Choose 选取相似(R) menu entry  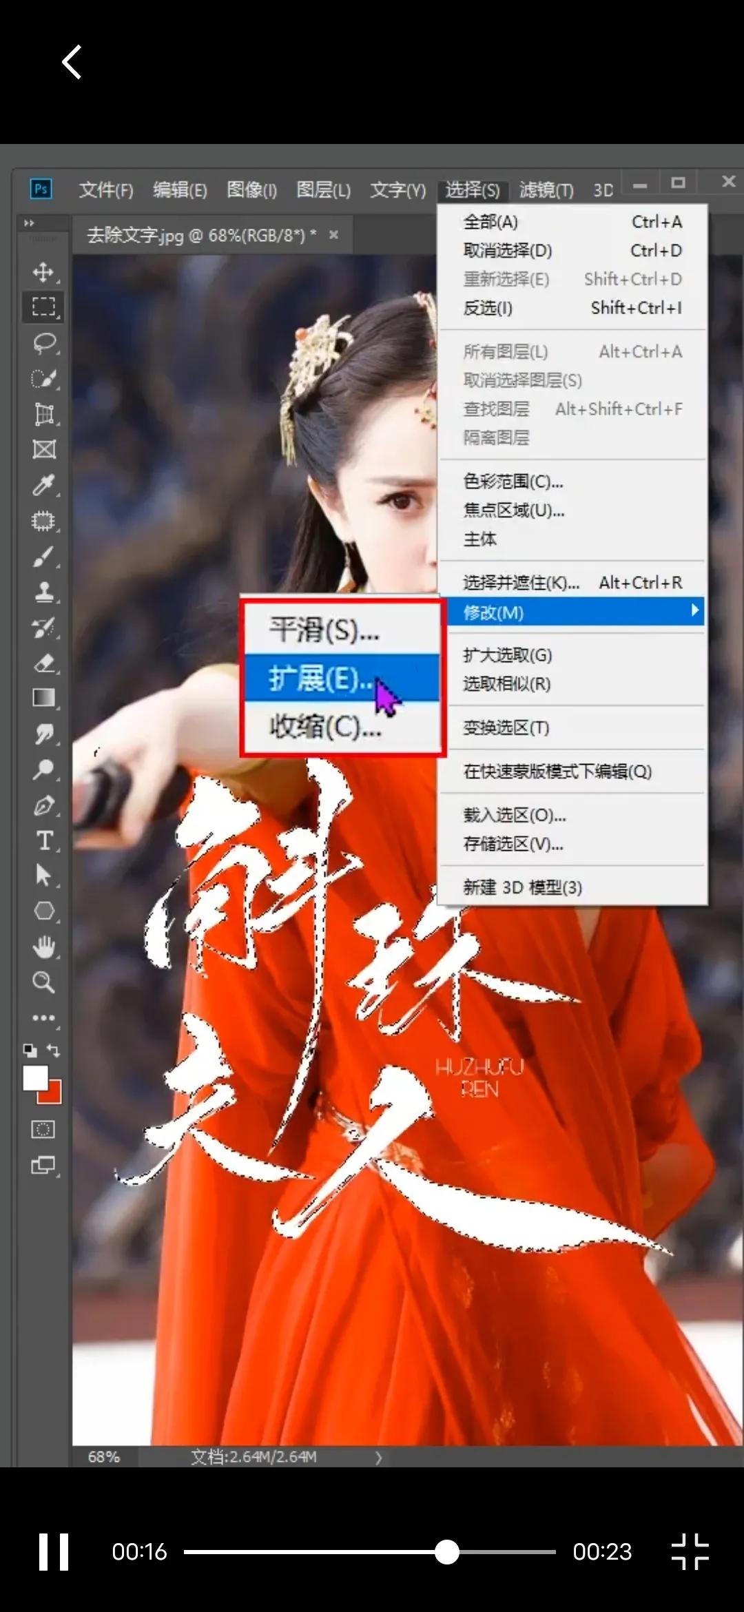(572, 684)
